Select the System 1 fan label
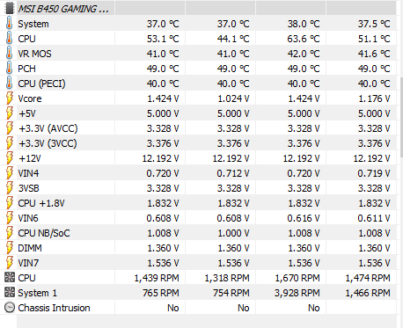 (37, 293)
